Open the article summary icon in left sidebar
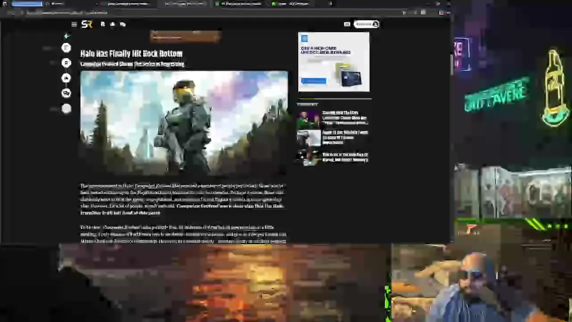The width and height of the screenshot is (572, 322). point(66,48)
